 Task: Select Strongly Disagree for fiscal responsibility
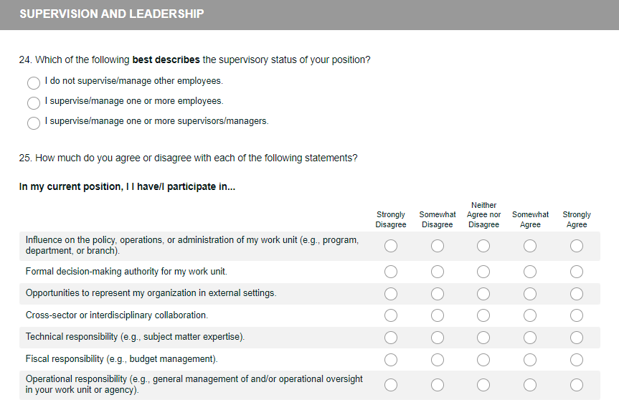click(x=391, y=358)
